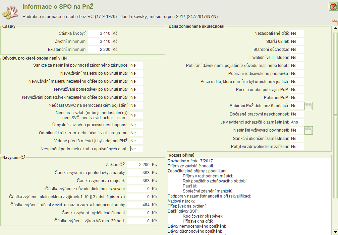This screenshot has height=235, width=338.
Task: Click the Nevyužívání pohledávek po uplynutí lhůty value
Action: [136, 89]
